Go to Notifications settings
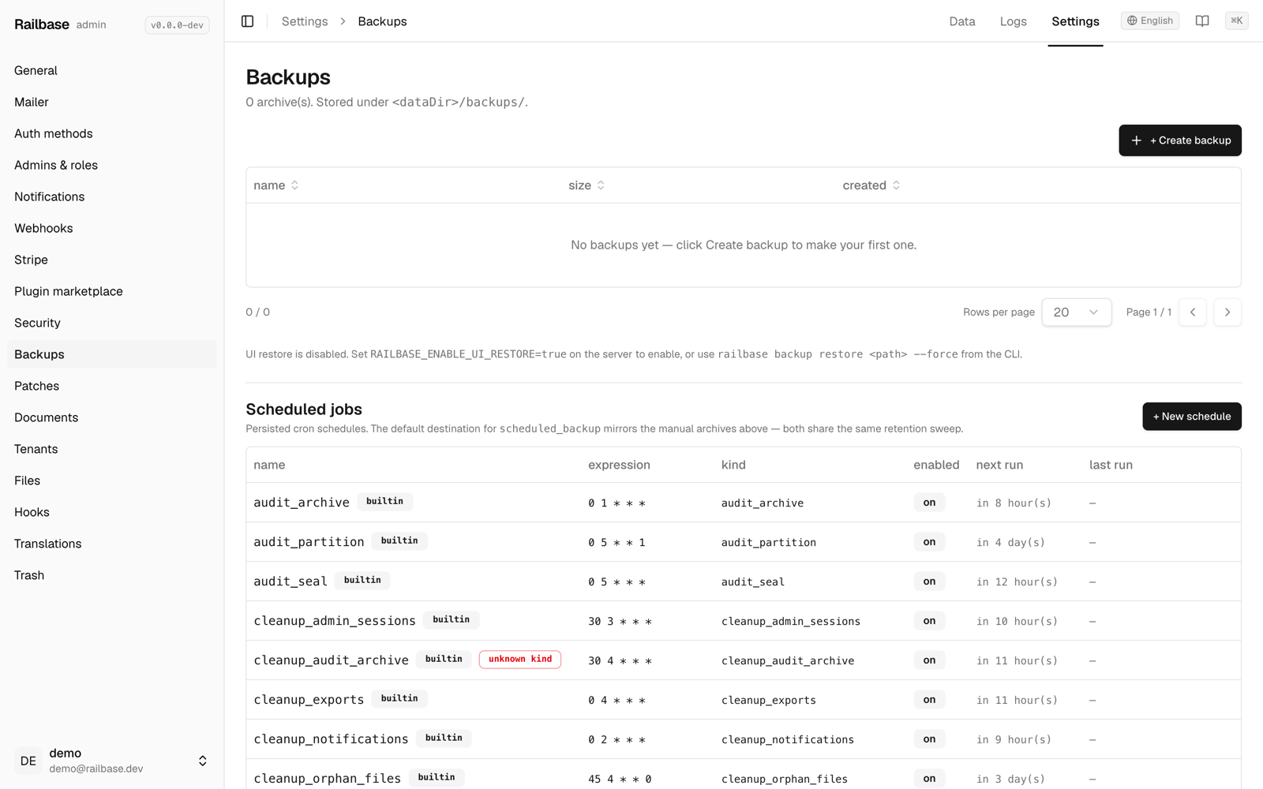The image size is (1263, 789). pyautogui.click(x=112, y=196)
